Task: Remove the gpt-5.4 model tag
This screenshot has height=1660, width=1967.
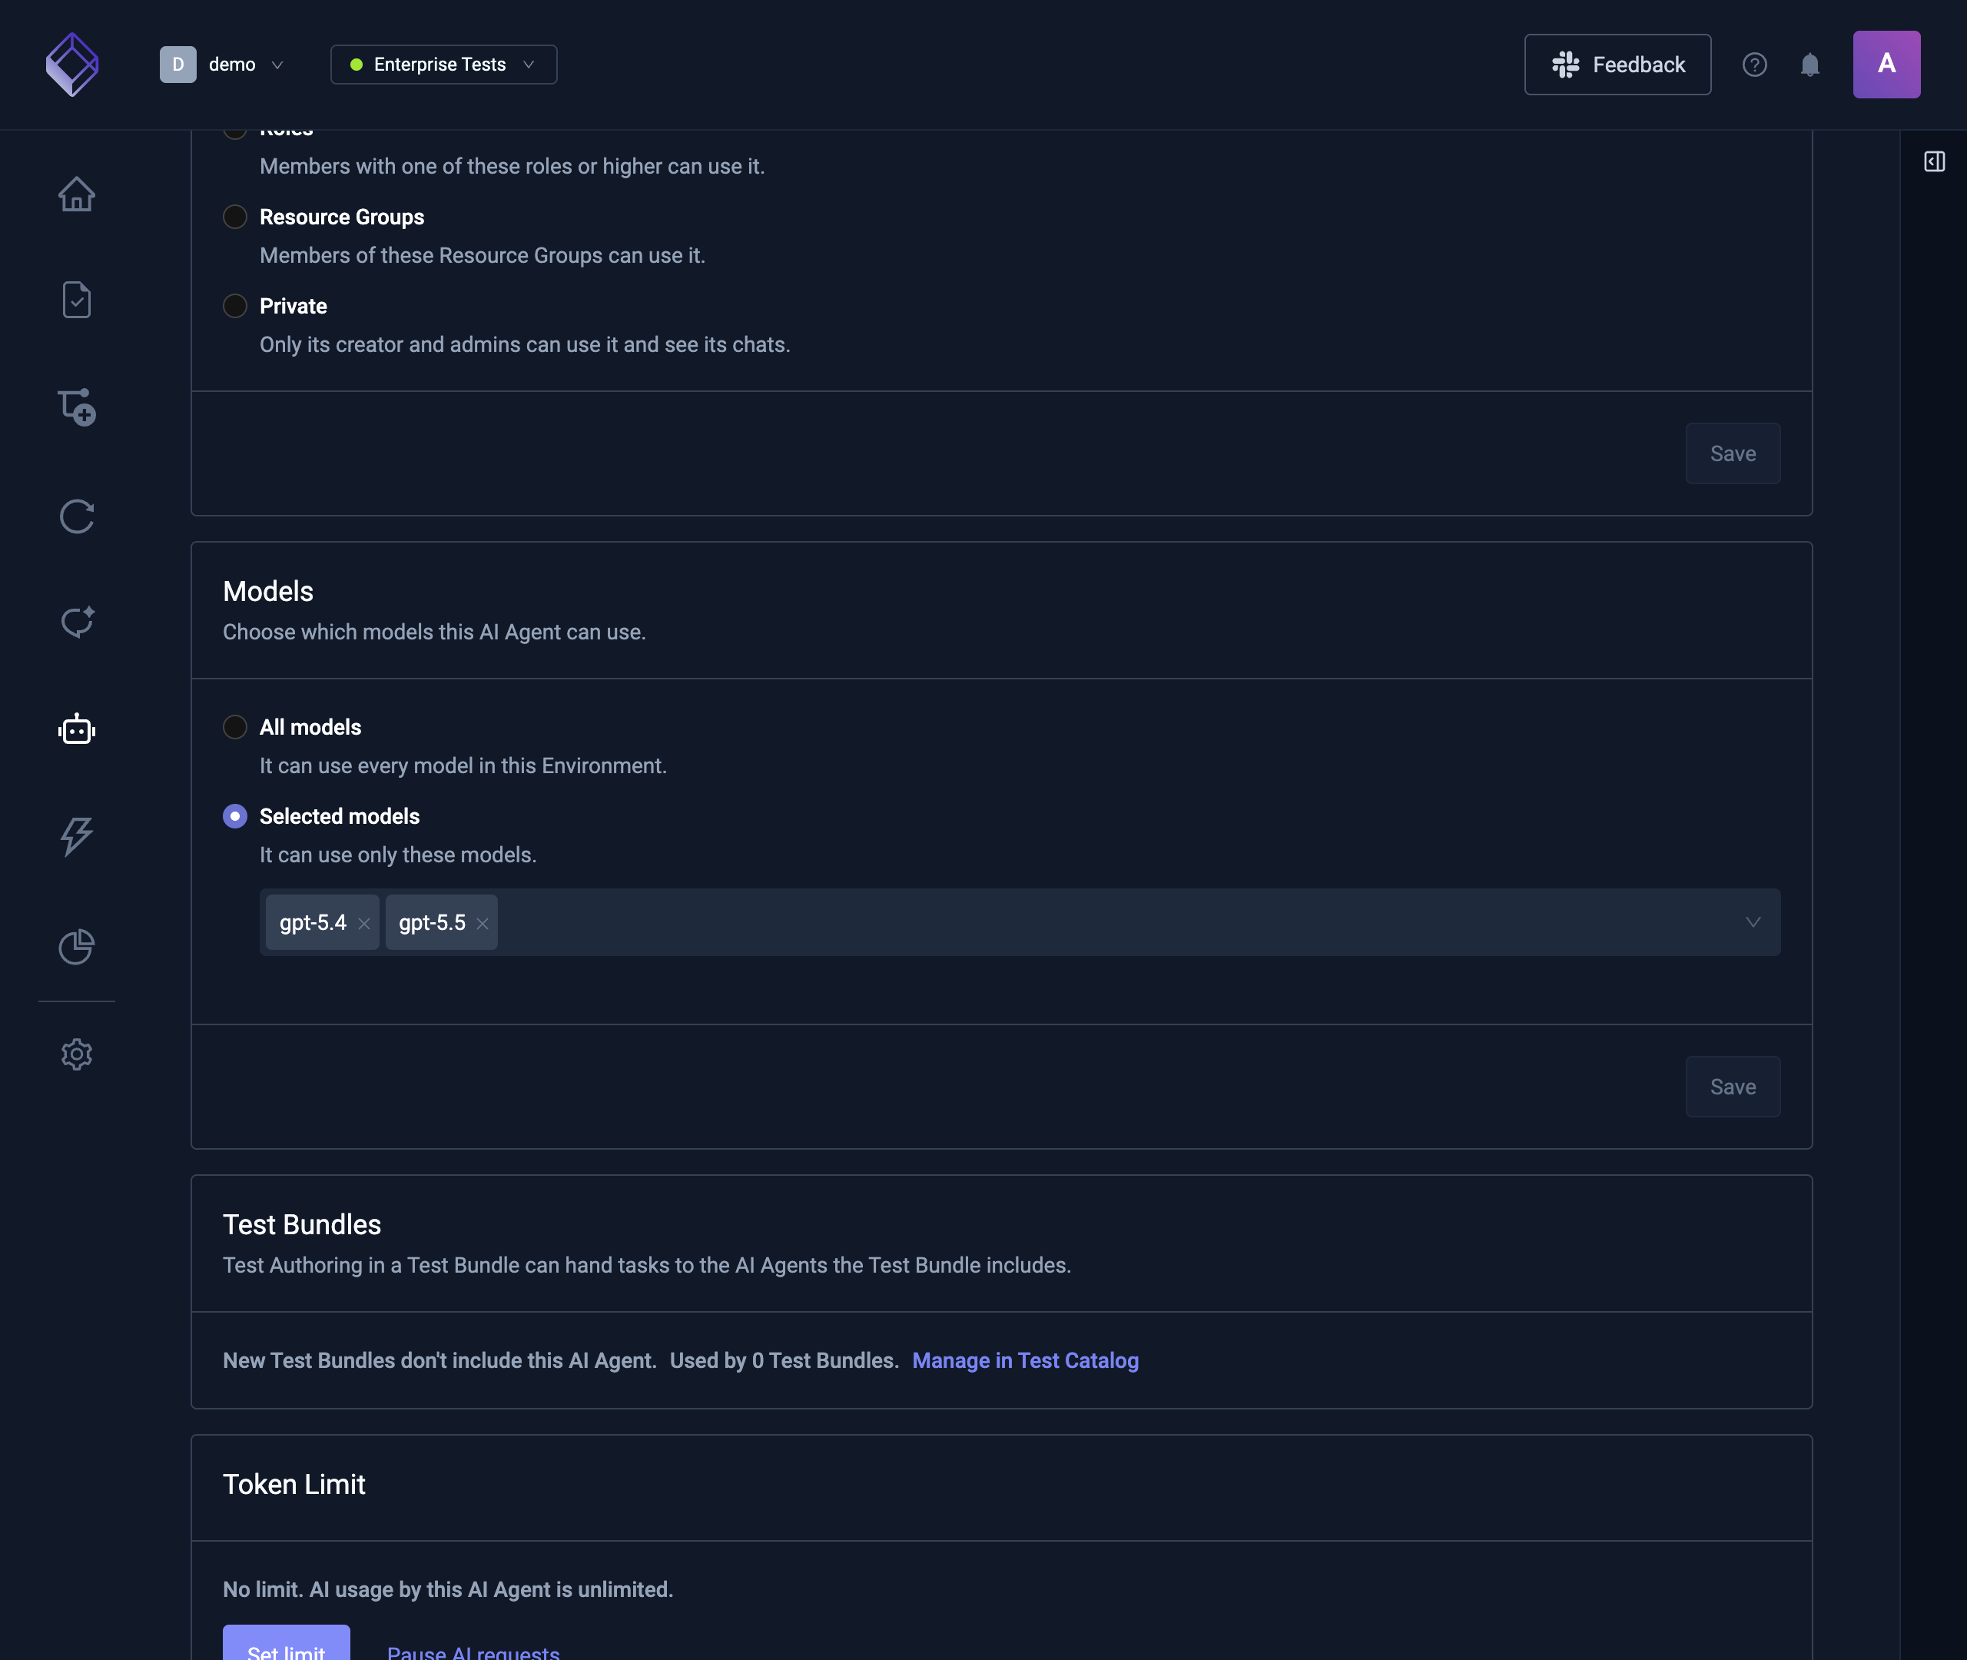Action: point(364,923)
